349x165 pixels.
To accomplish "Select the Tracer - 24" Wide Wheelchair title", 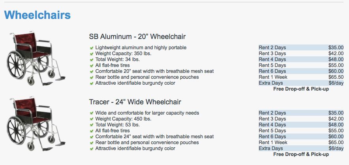I will tap(135, 102).
